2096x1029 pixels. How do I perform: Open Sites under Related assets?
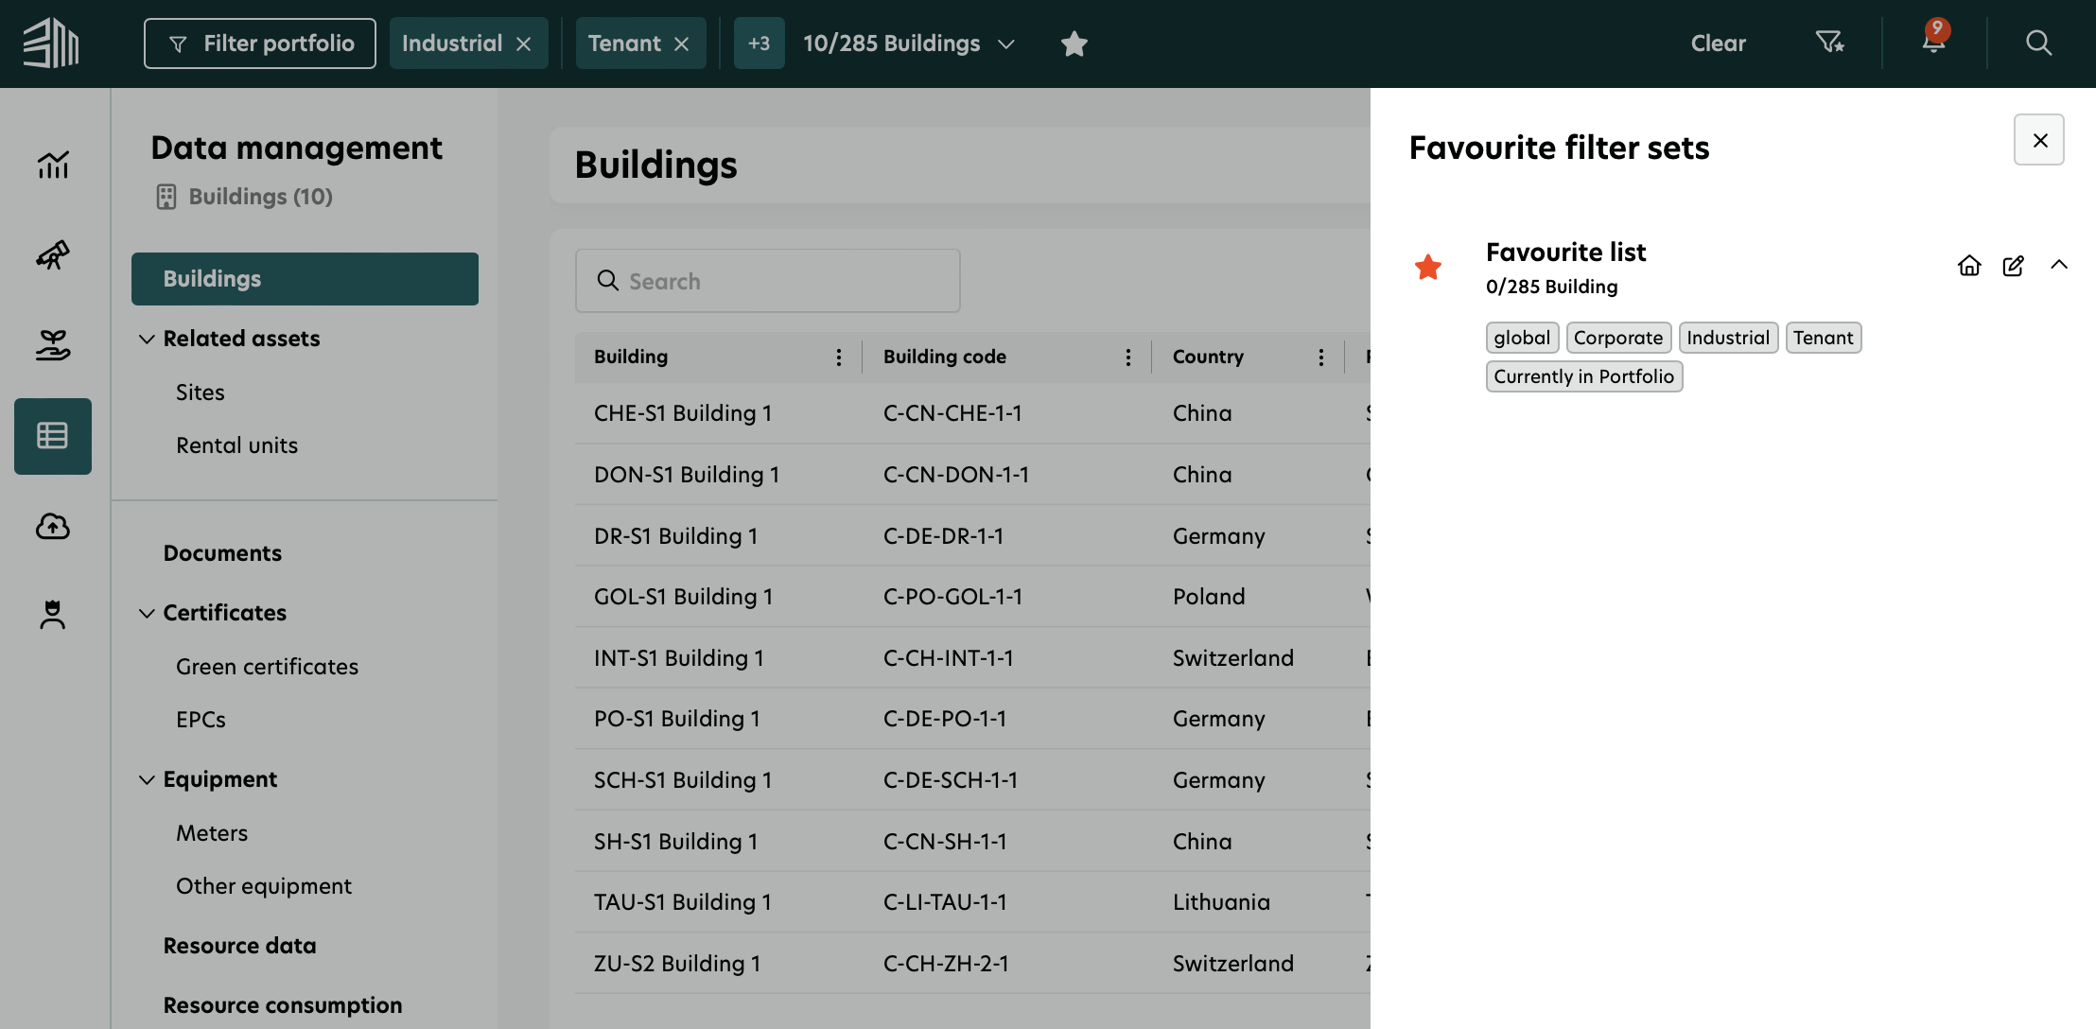(x=201, y=392)
